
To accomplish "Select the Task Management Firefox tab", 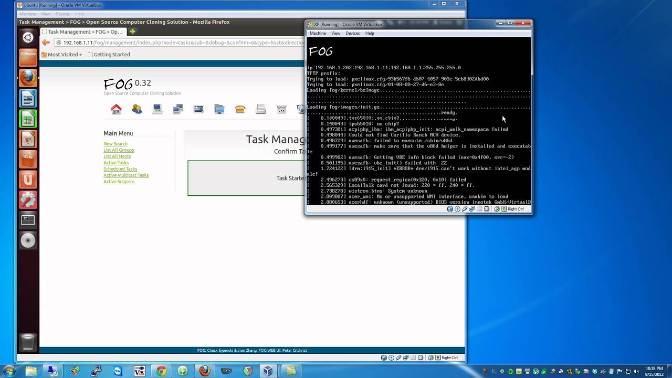I will (84, 31).
